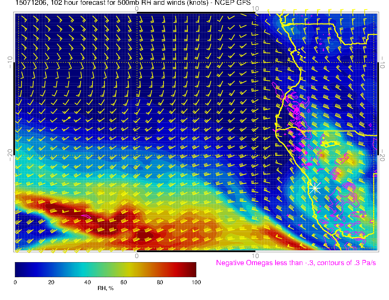This screenshot has width=389, height=300.
Task: Select the forecast title text at top
Action: coord(133,3)
